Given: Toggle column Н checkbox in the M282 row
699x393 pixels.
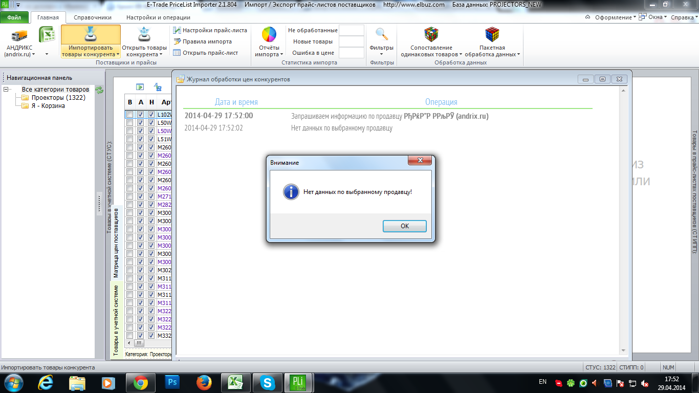Looking at the screenshot, I should click(x=151, y=205).
